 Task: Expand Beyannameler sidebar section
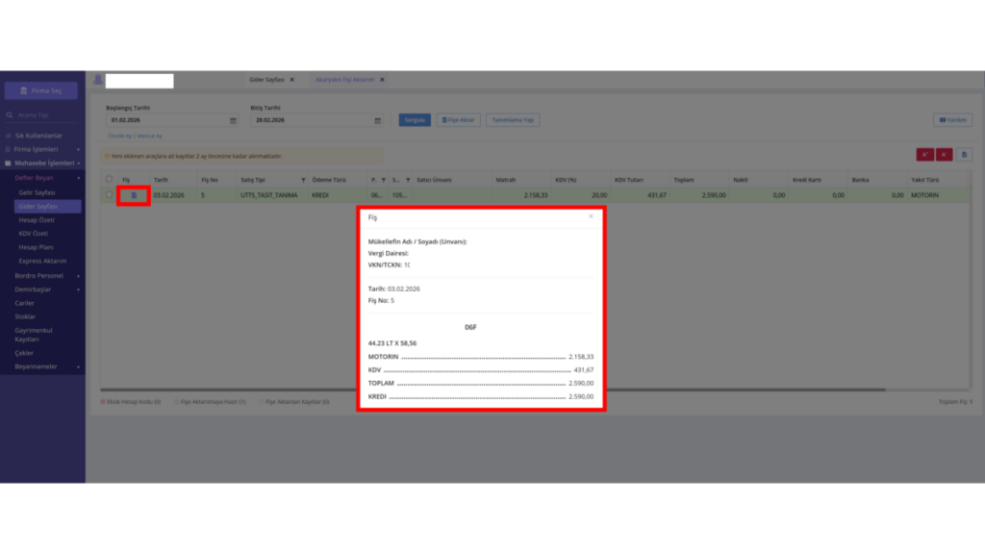(44, 366)
